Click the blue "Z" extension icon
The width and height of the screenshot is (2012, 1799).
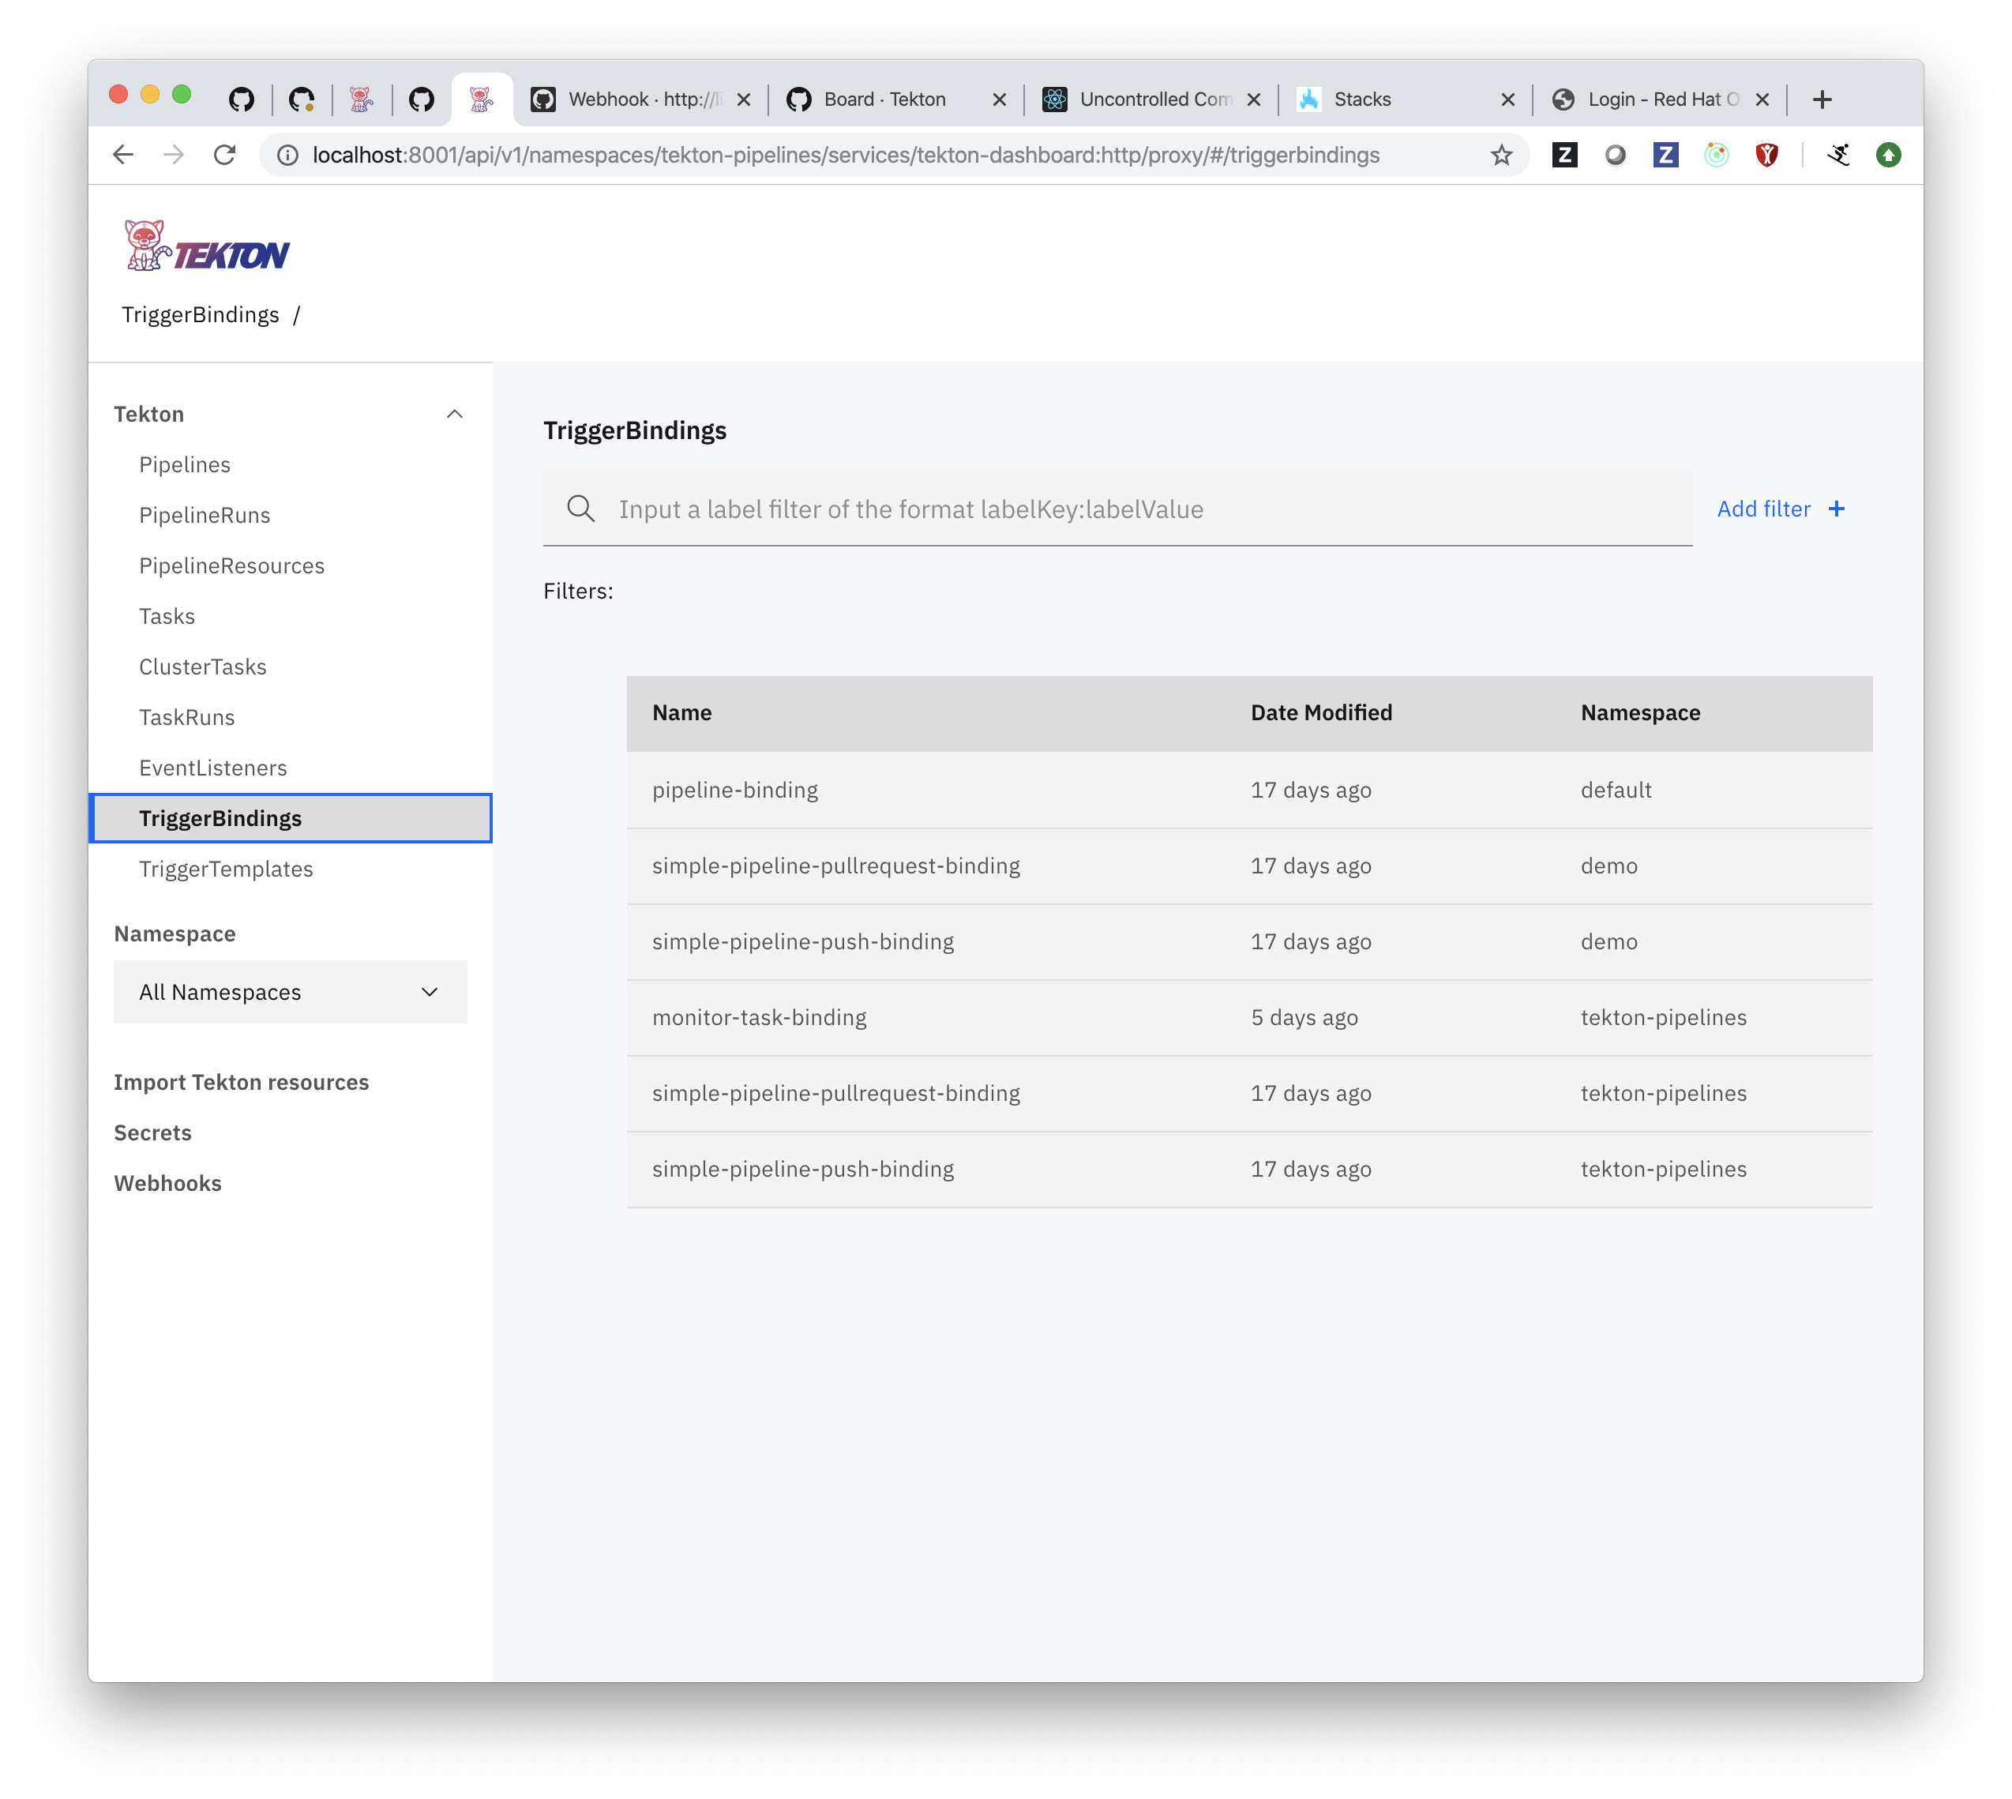(x=1666, y=154)
